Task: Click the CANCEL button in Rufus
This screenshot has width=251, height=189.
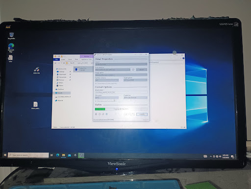Action: (142, 114)
